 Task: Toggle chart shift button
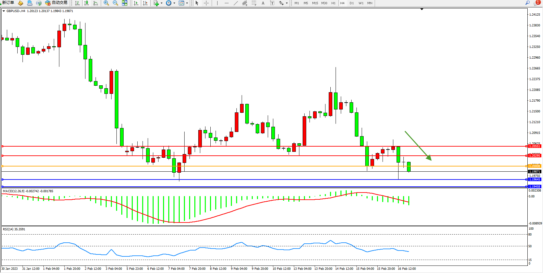[145, 3]
